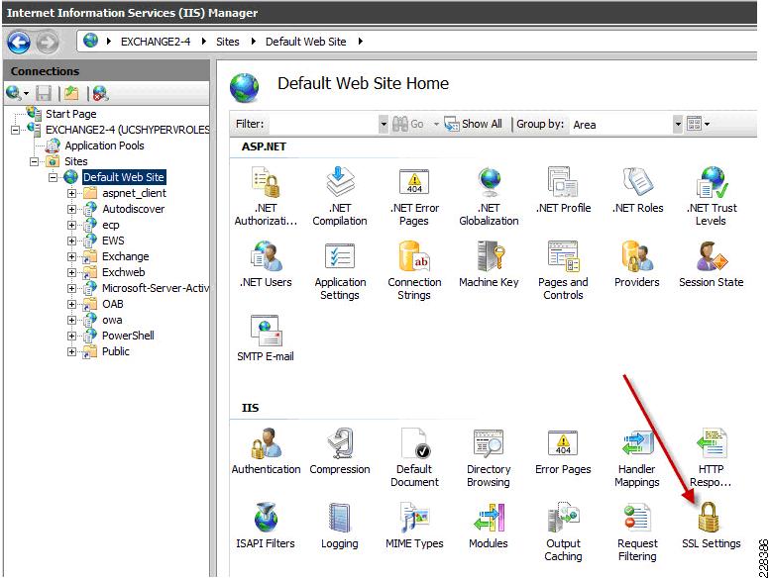Screen dimensions: 769x579
Task: Open the Default Document feature
Action: pos(414,457)
